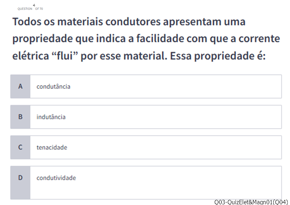Pick the "condutividade" answer text

pyautogui.click(x=56, y=178)
